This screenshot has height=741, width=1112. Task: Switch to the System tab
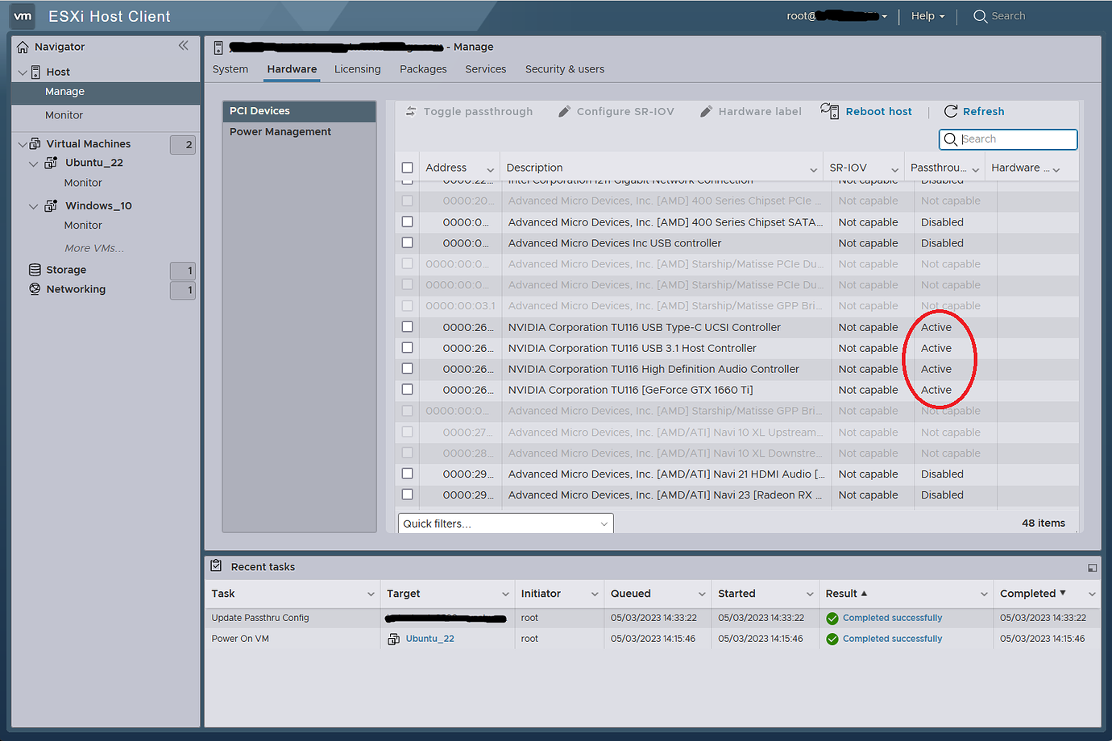[230, 69]
